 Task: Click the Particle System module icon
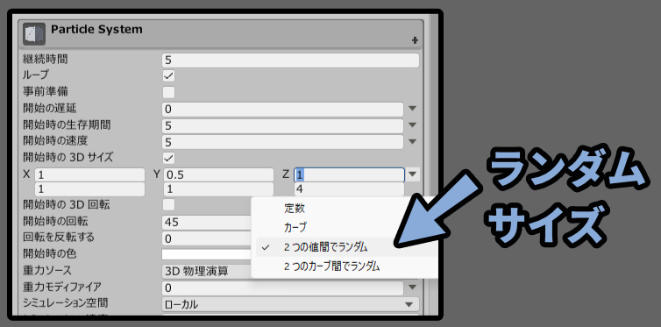point(34,34)
